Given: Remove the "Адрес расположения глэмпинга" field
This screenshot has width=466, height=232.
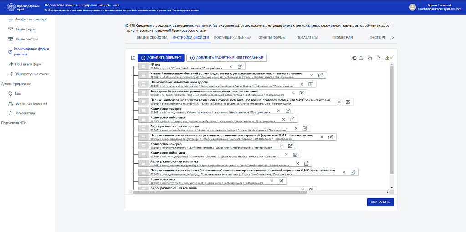Looking at the screenshot, I should [297, 163].
